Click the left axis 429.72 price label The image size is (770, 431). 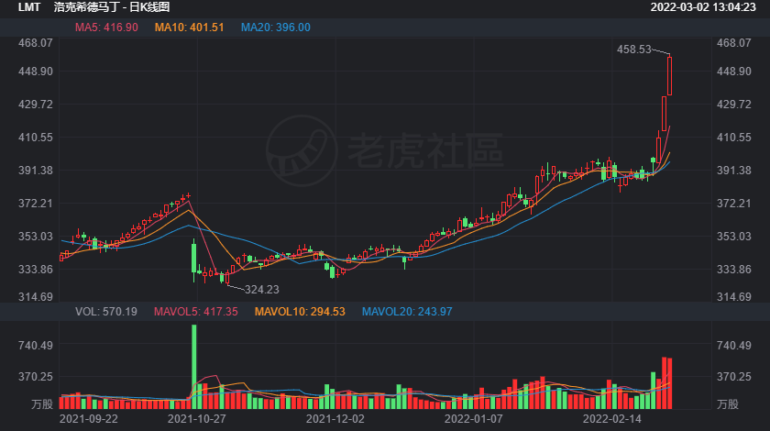[x=36, y=105]
